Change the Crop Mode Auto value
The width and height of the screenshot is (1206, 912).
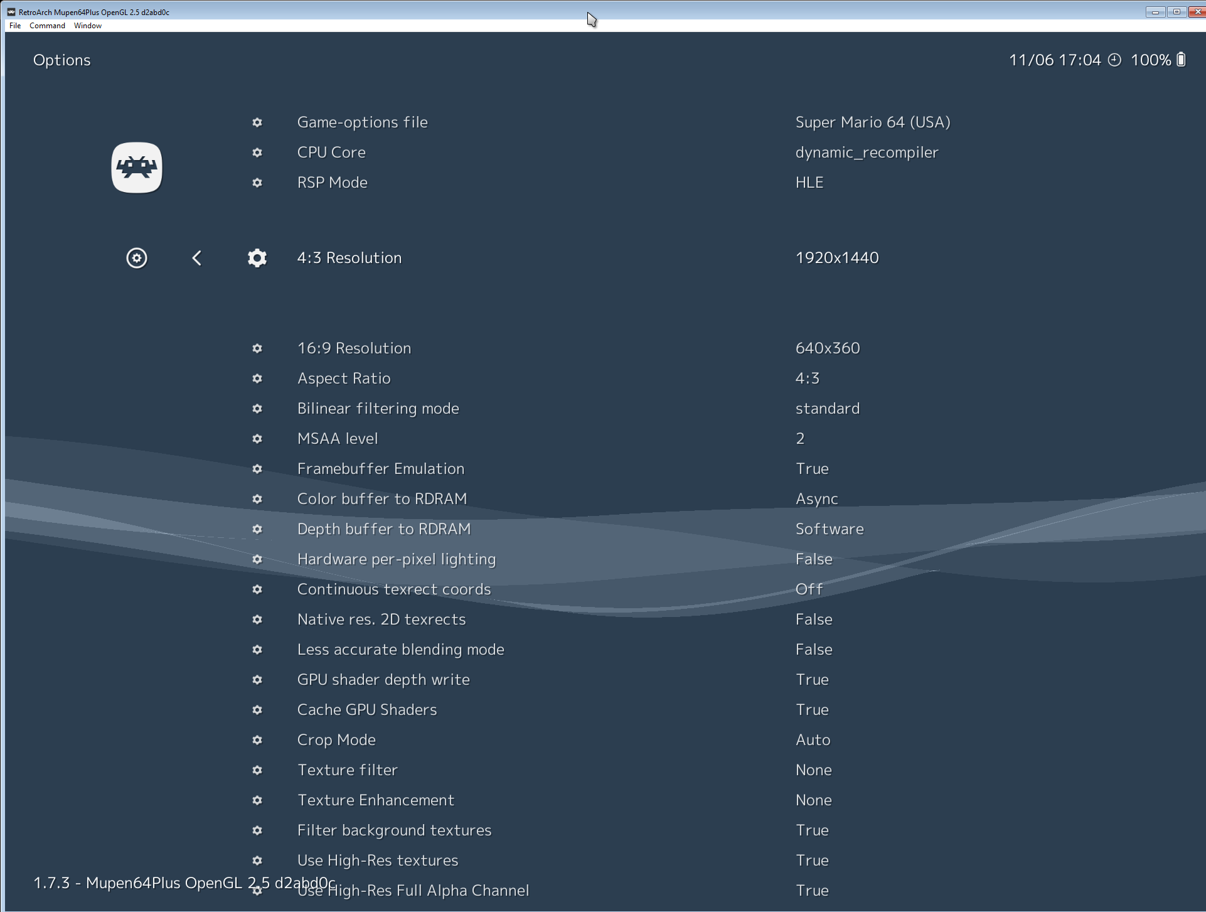point(813,740)
